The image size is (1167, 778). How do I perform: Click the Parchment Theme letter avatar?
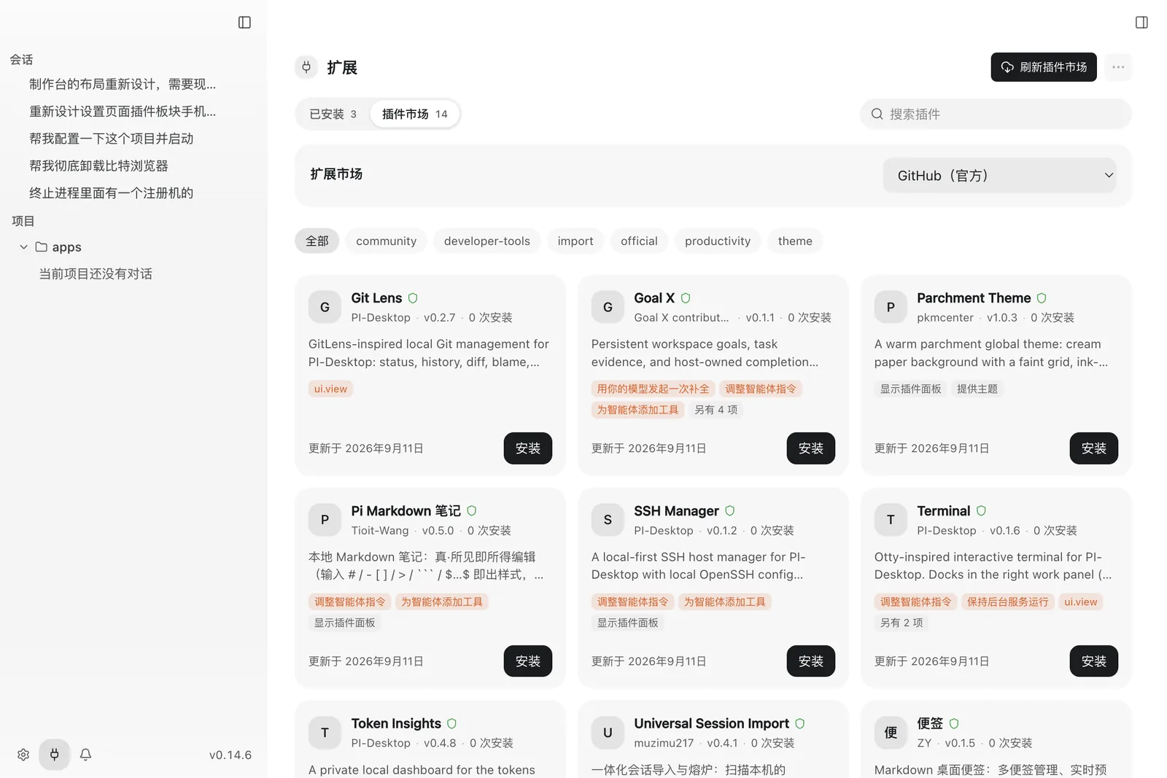pyautogui.click(x=891, y=307)
